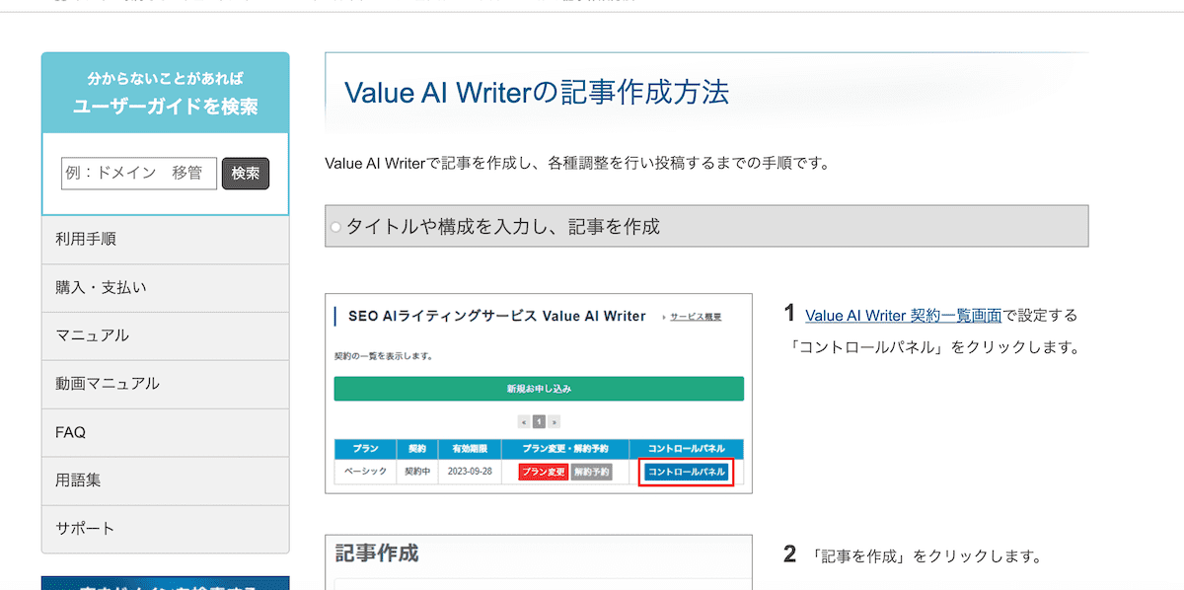Viewport: 1184px width, 590px height.
Task: Select 購入・支払い from the sidebar
Action: click(x=165, y=288)
